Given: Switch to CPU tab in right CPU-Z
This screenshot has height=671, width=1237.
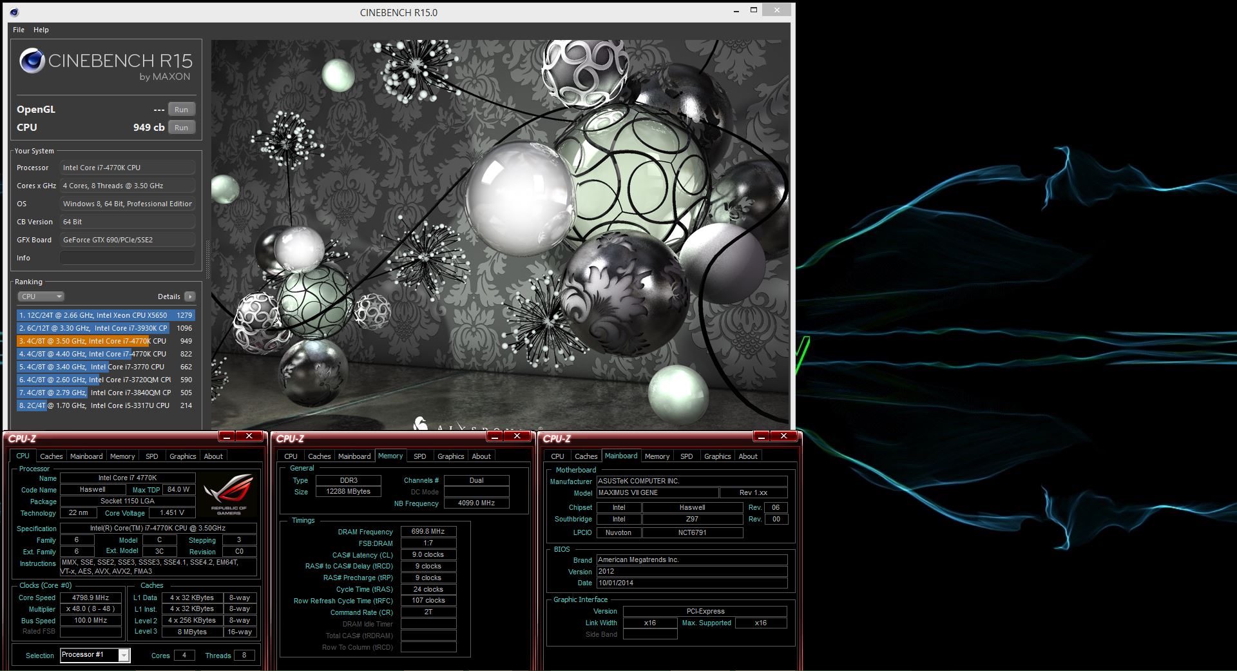Looking at the screenshot, I should pyautogui.click(x=558, y=456).
